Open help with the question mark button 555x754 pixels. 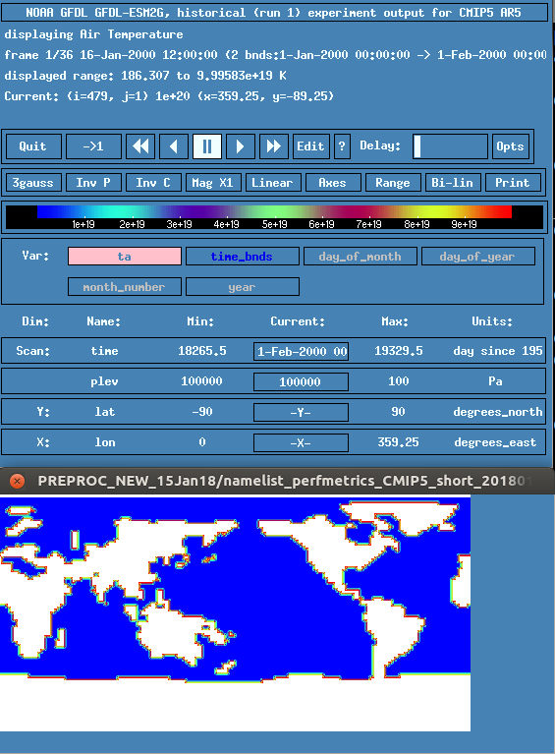coord(342,146)
